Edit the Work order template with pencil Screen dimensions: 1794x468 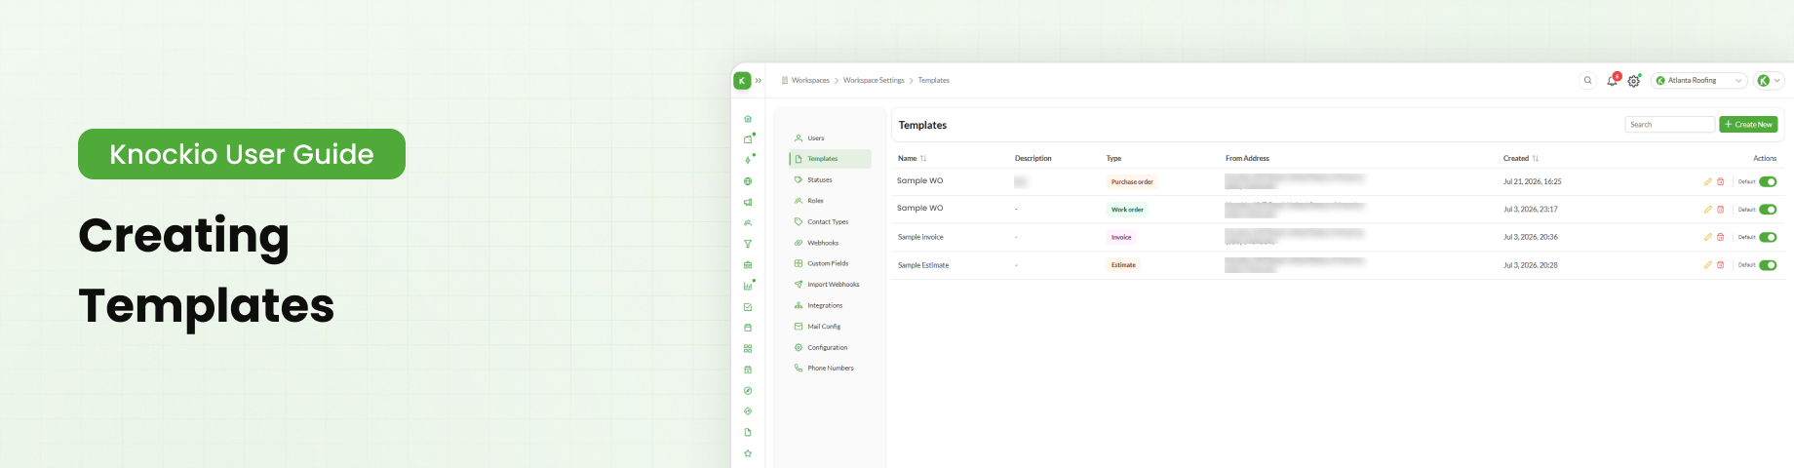[x=1707, y=210]
